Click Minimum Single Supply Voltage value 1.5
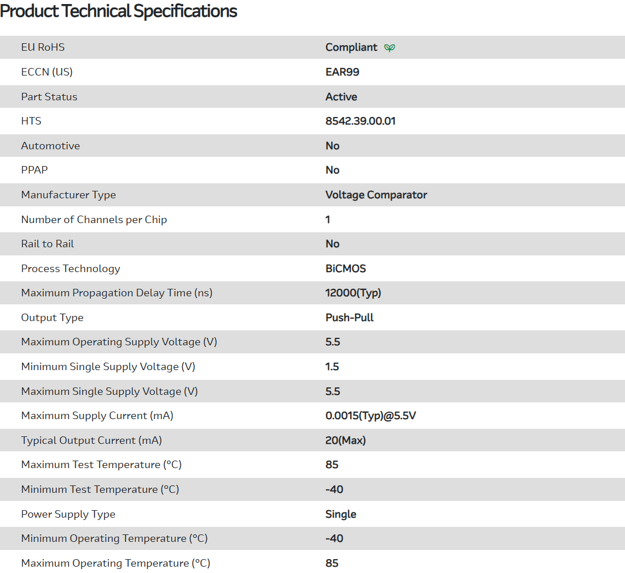The width and height of the screenshot is (625, 573). tap(332, 367)
